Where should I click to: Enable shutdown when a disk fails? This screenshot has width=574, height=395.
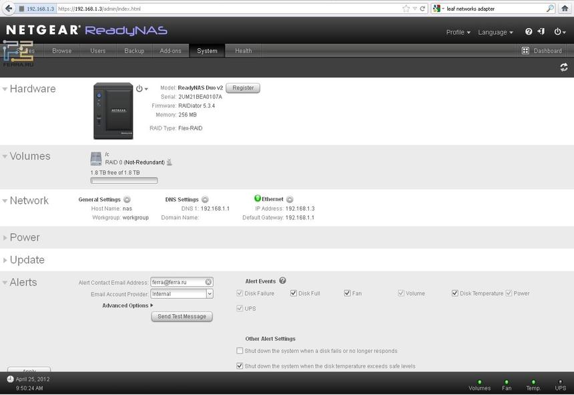pyautogui.click(x=240, y=351)
